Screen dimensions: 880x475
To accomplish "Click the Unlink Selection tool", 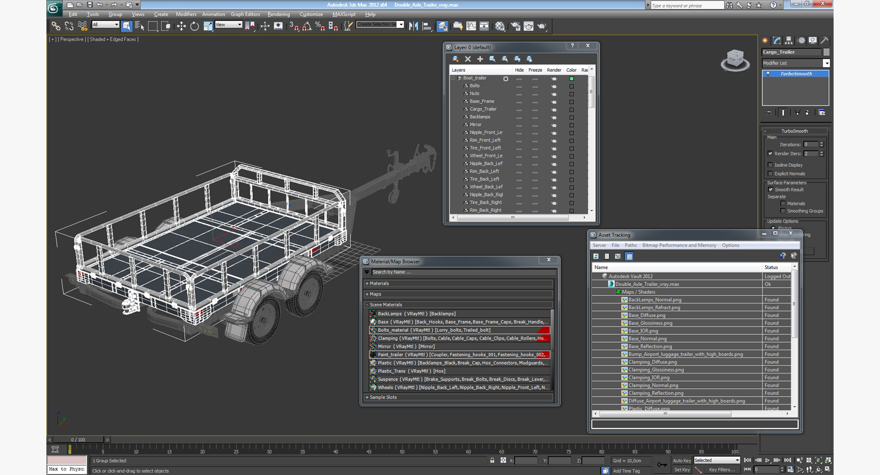I will 69,26.
